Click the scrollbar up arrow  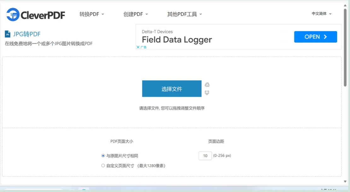(345, 6)
